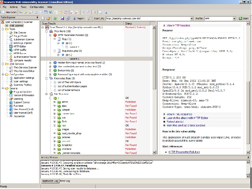
Task: Click the Report toolbar button
Action: (79, 19)
